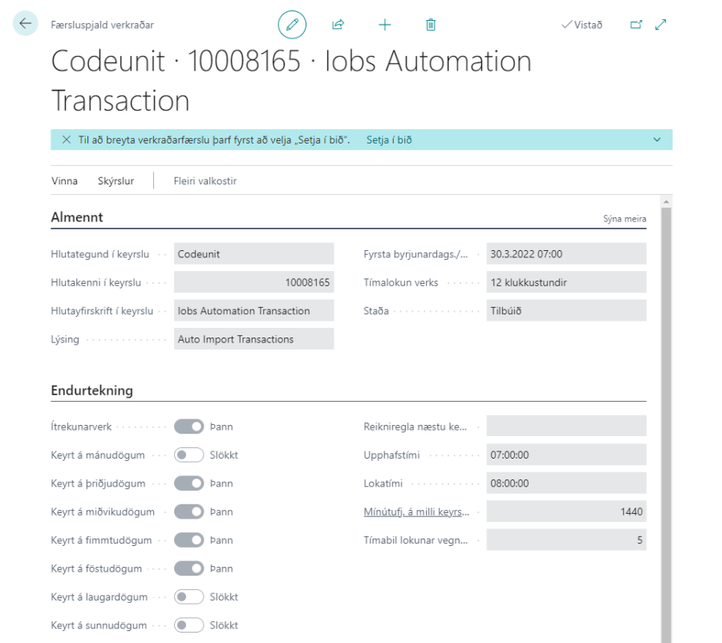Expand the notification bar chevron
Viewport: 722px width, 643px height.
click(x=657, y=140)
